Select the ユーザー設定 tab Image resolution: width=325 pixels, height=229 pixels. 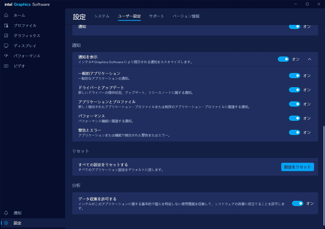[129, 16]
